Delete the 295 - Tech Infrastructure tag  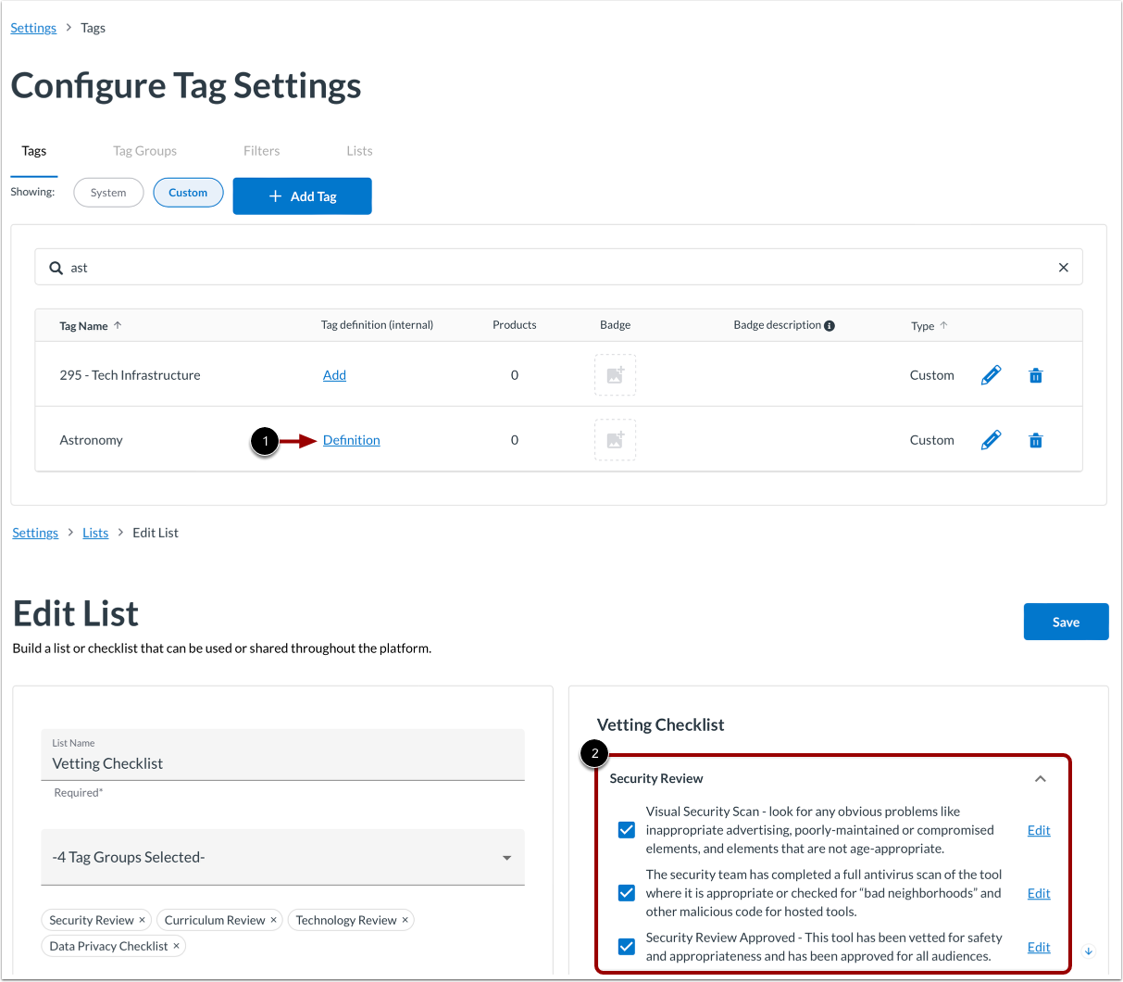pos(1035,375)
